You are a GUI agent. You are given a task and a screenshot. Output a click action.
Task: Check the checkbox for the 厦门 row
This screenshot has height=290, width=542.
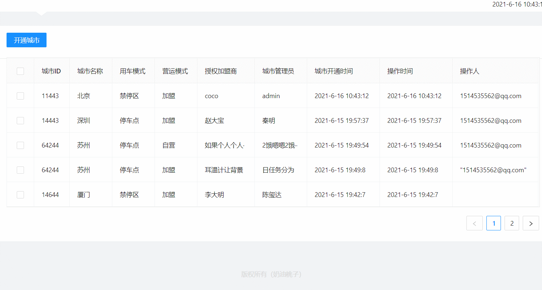(20, 194)
